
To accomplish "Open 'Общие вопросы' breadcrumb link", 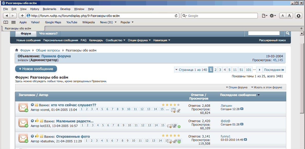I will [x=48, y=50].
